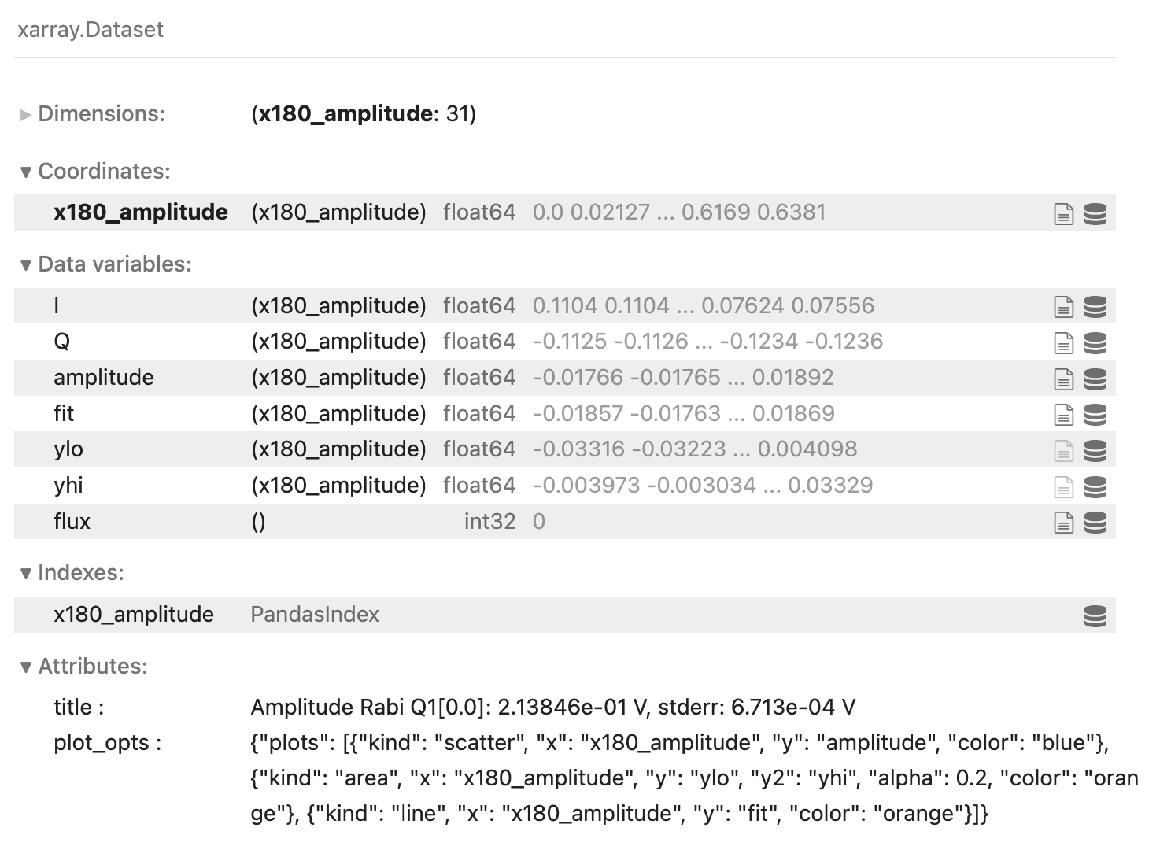1171x861 pixels.
Task: Show data repr icon for yhi
Action: [x=1095, y=486]
